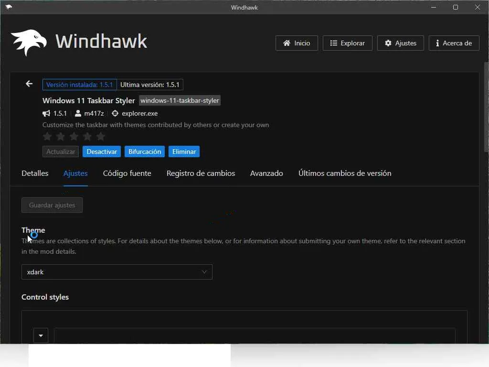489x367 pixels.
Task: Open the Acerca de page
Action: 454,43
